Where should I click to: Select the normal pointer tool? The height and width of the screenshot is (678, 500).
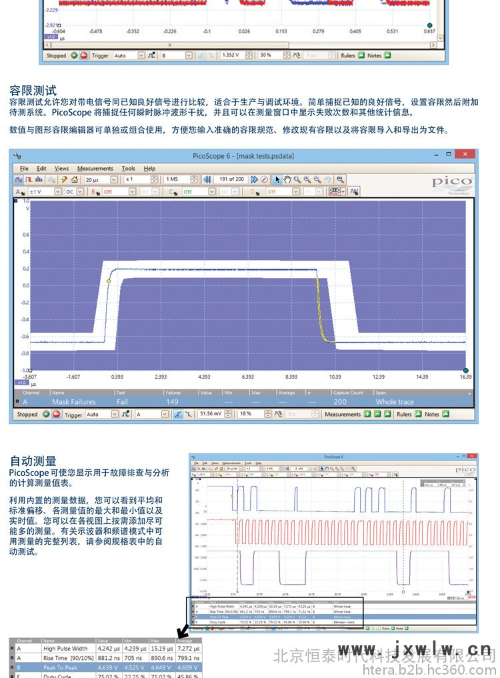point(277,179)
